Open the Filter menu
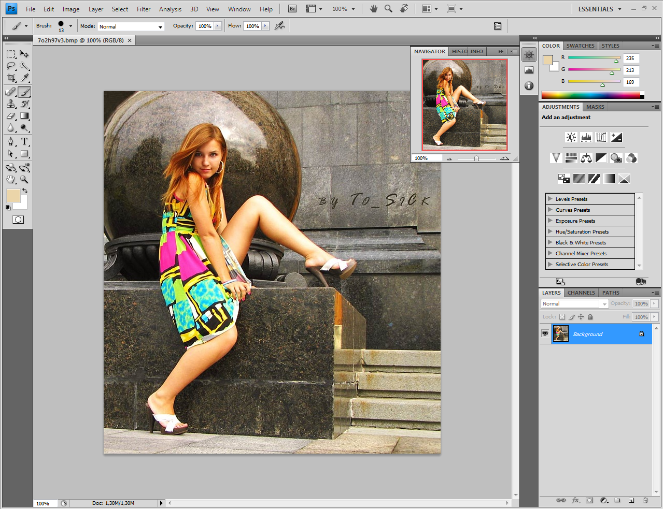 (x=144, y=9)
